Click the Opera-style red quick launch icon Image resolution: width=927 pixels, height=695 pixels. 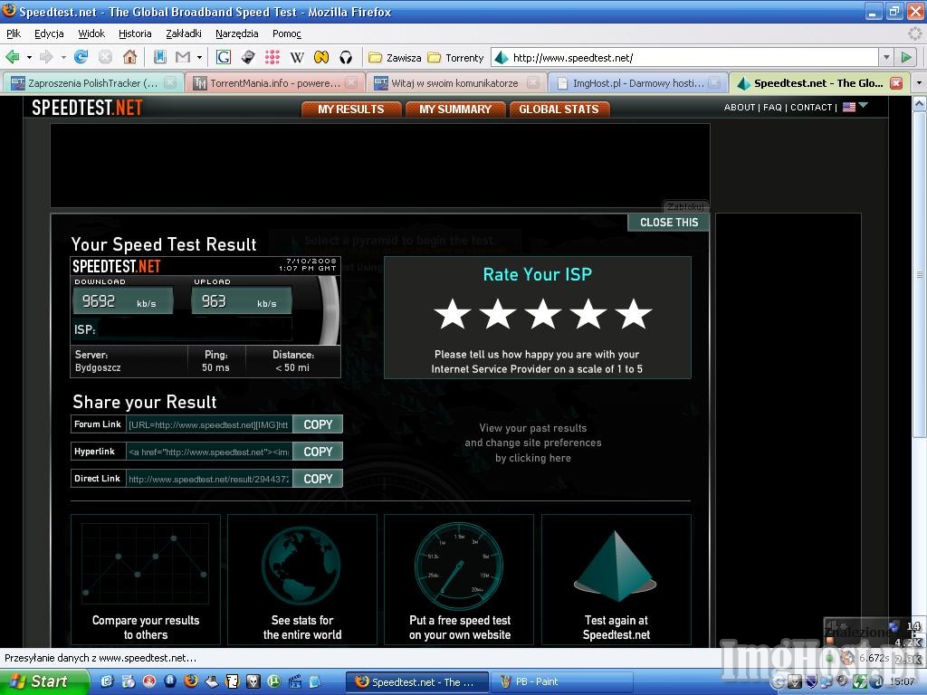[x=149, y=681]
